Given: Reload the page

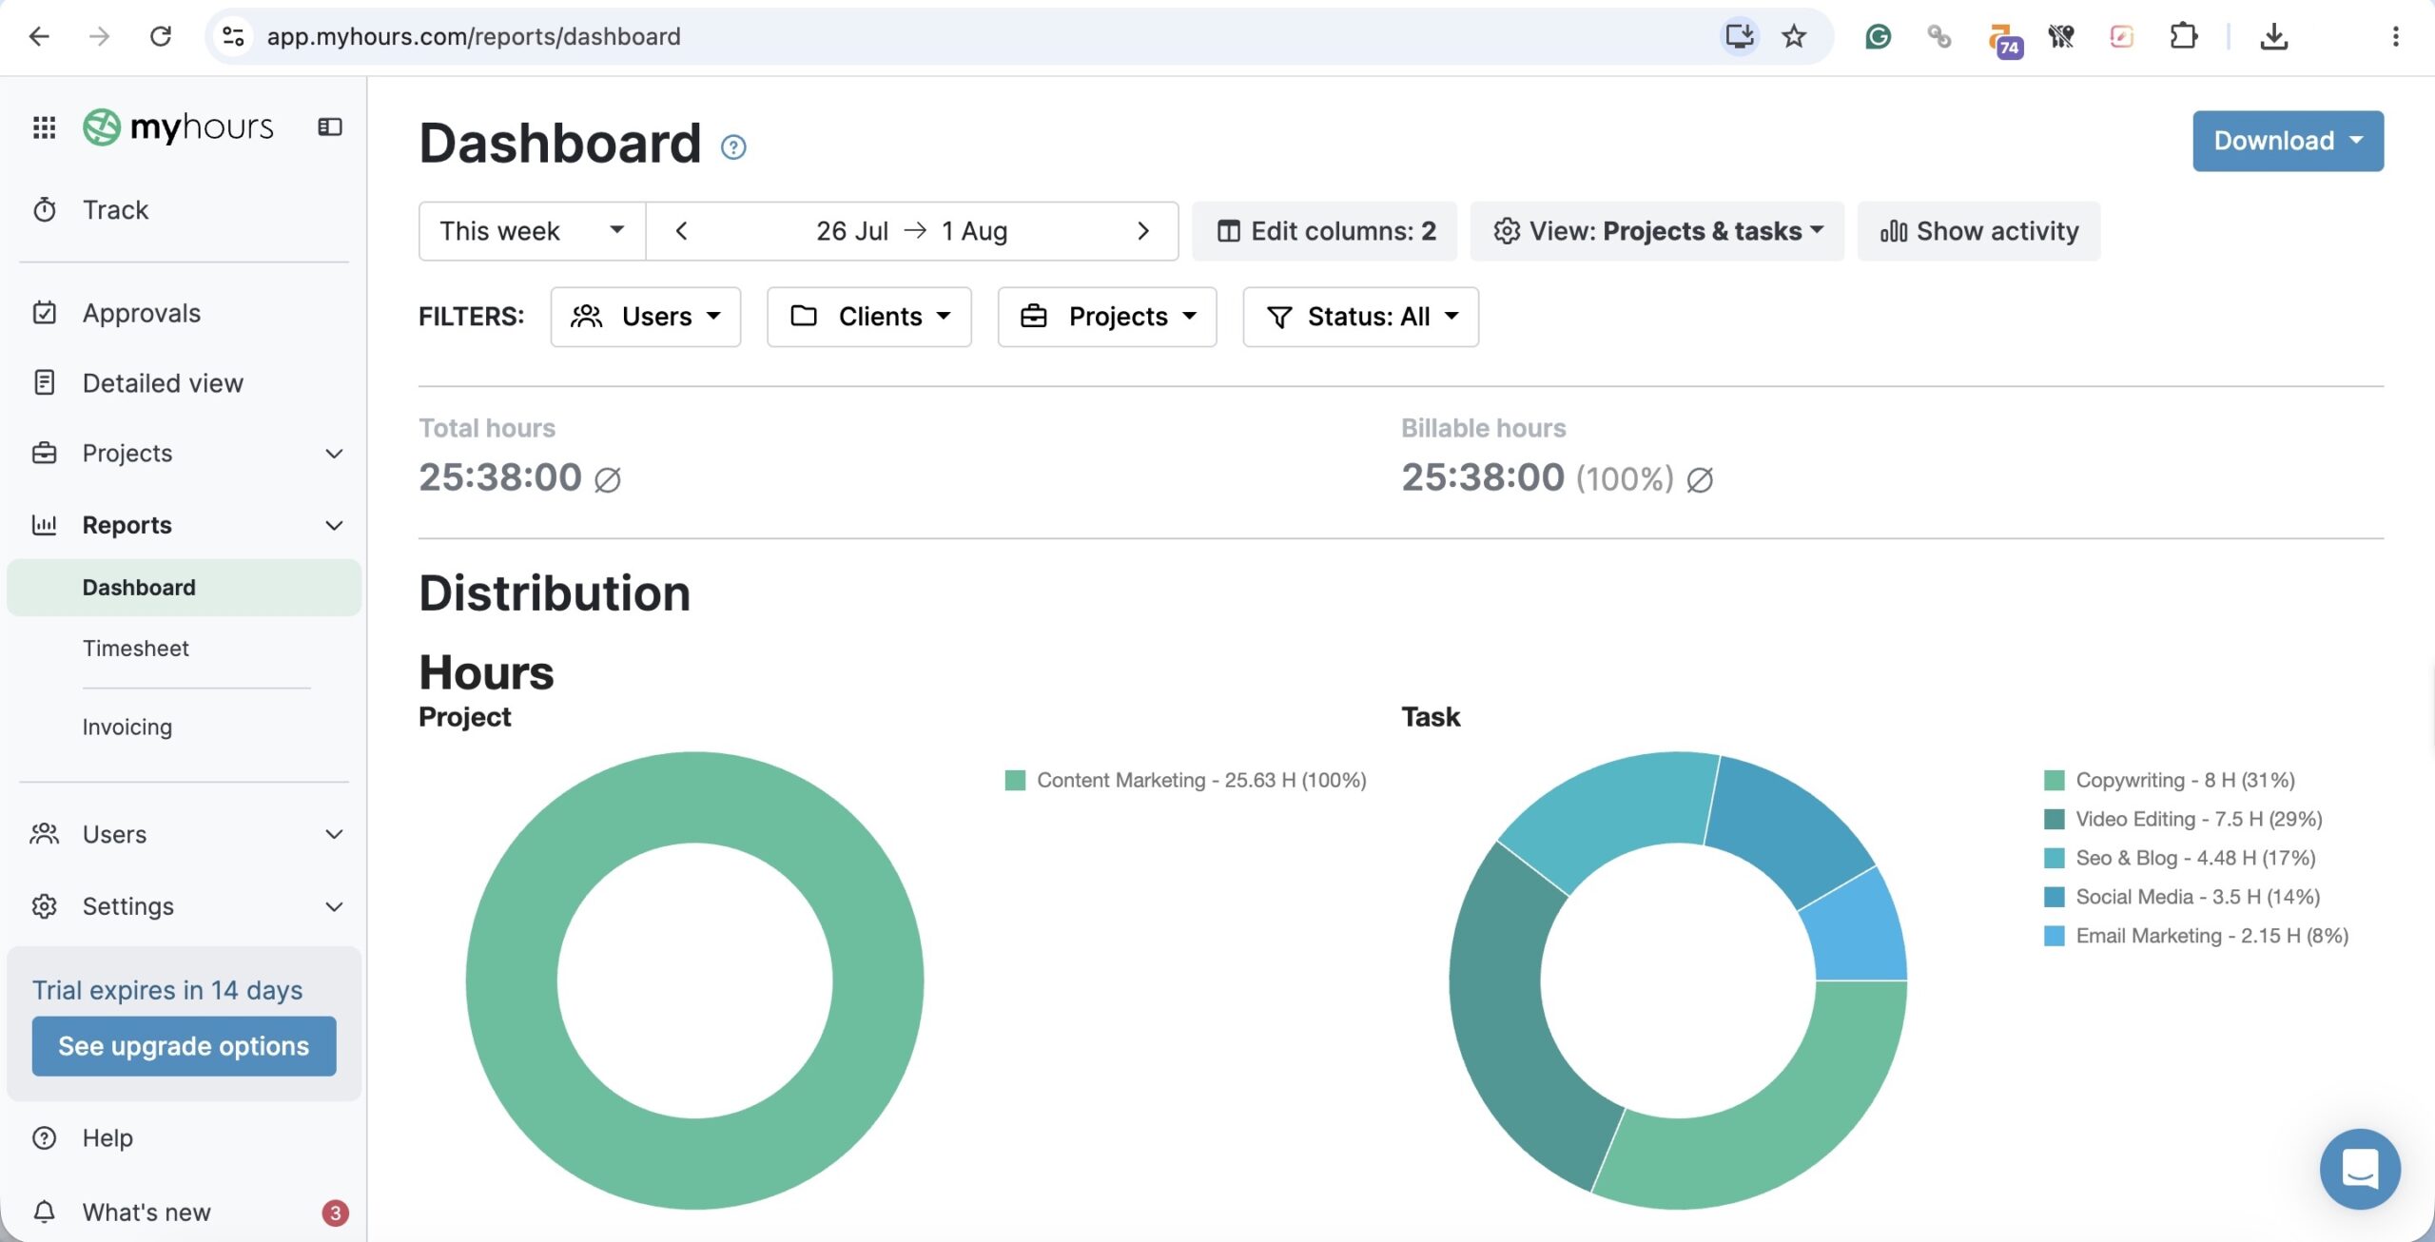Looking at the screenshot, I should 161,36.
